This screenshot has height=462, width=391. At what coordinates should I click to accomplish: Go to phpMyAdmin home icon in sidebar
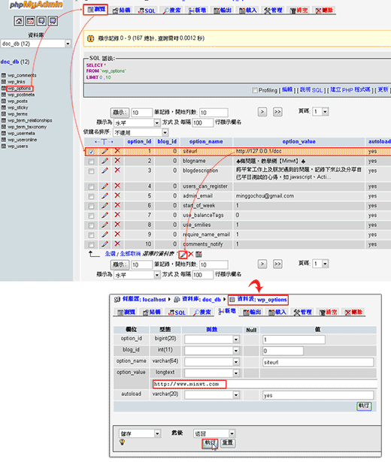[19, 21]
